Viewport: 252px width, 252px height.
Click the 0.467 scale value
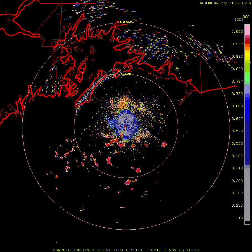click(237, 156)
